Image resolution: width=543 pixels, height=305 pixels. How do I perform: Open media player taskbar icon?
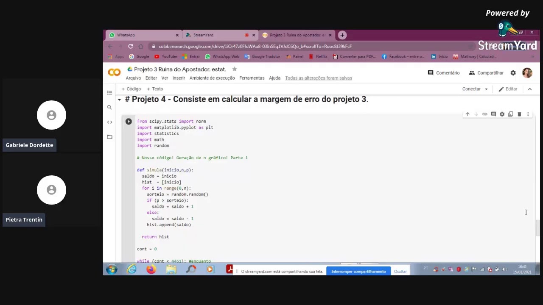click(210, 269)
